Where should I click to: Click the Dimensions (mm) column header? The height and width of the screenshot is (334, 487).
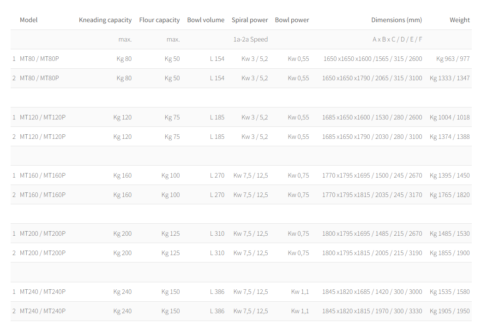click(397, 20)
